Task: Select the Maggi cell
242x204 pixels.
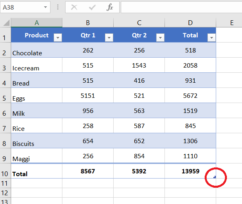Action: [37, 156]
